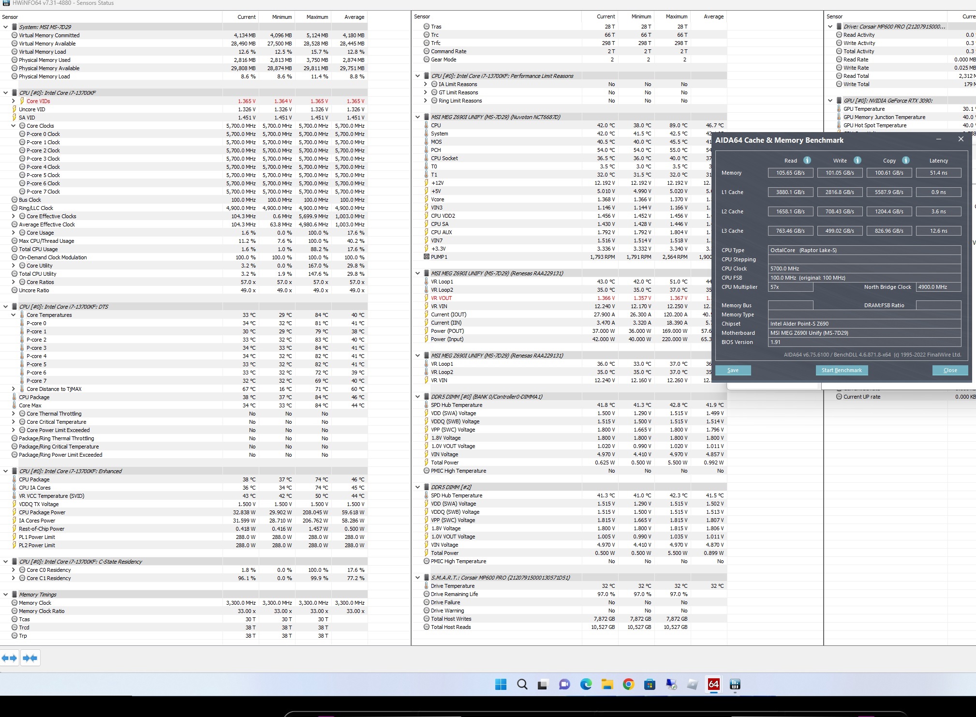The image size is (976, 717).
Task: Click the chip icon beside Memory Timings
Action: point(15,595)
